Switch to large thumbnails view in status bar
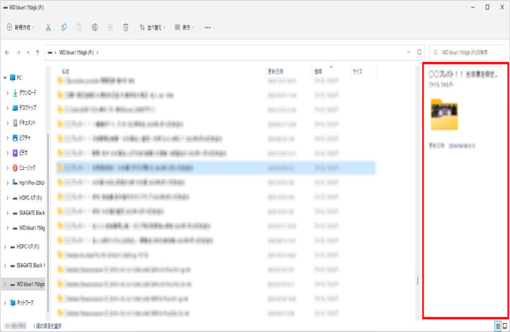Image resolution: width=510 pixels, height=332 pixels. point(505,326)
